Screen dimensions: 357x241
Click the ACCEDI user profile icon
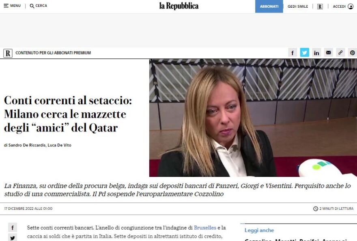pos(351,6)
